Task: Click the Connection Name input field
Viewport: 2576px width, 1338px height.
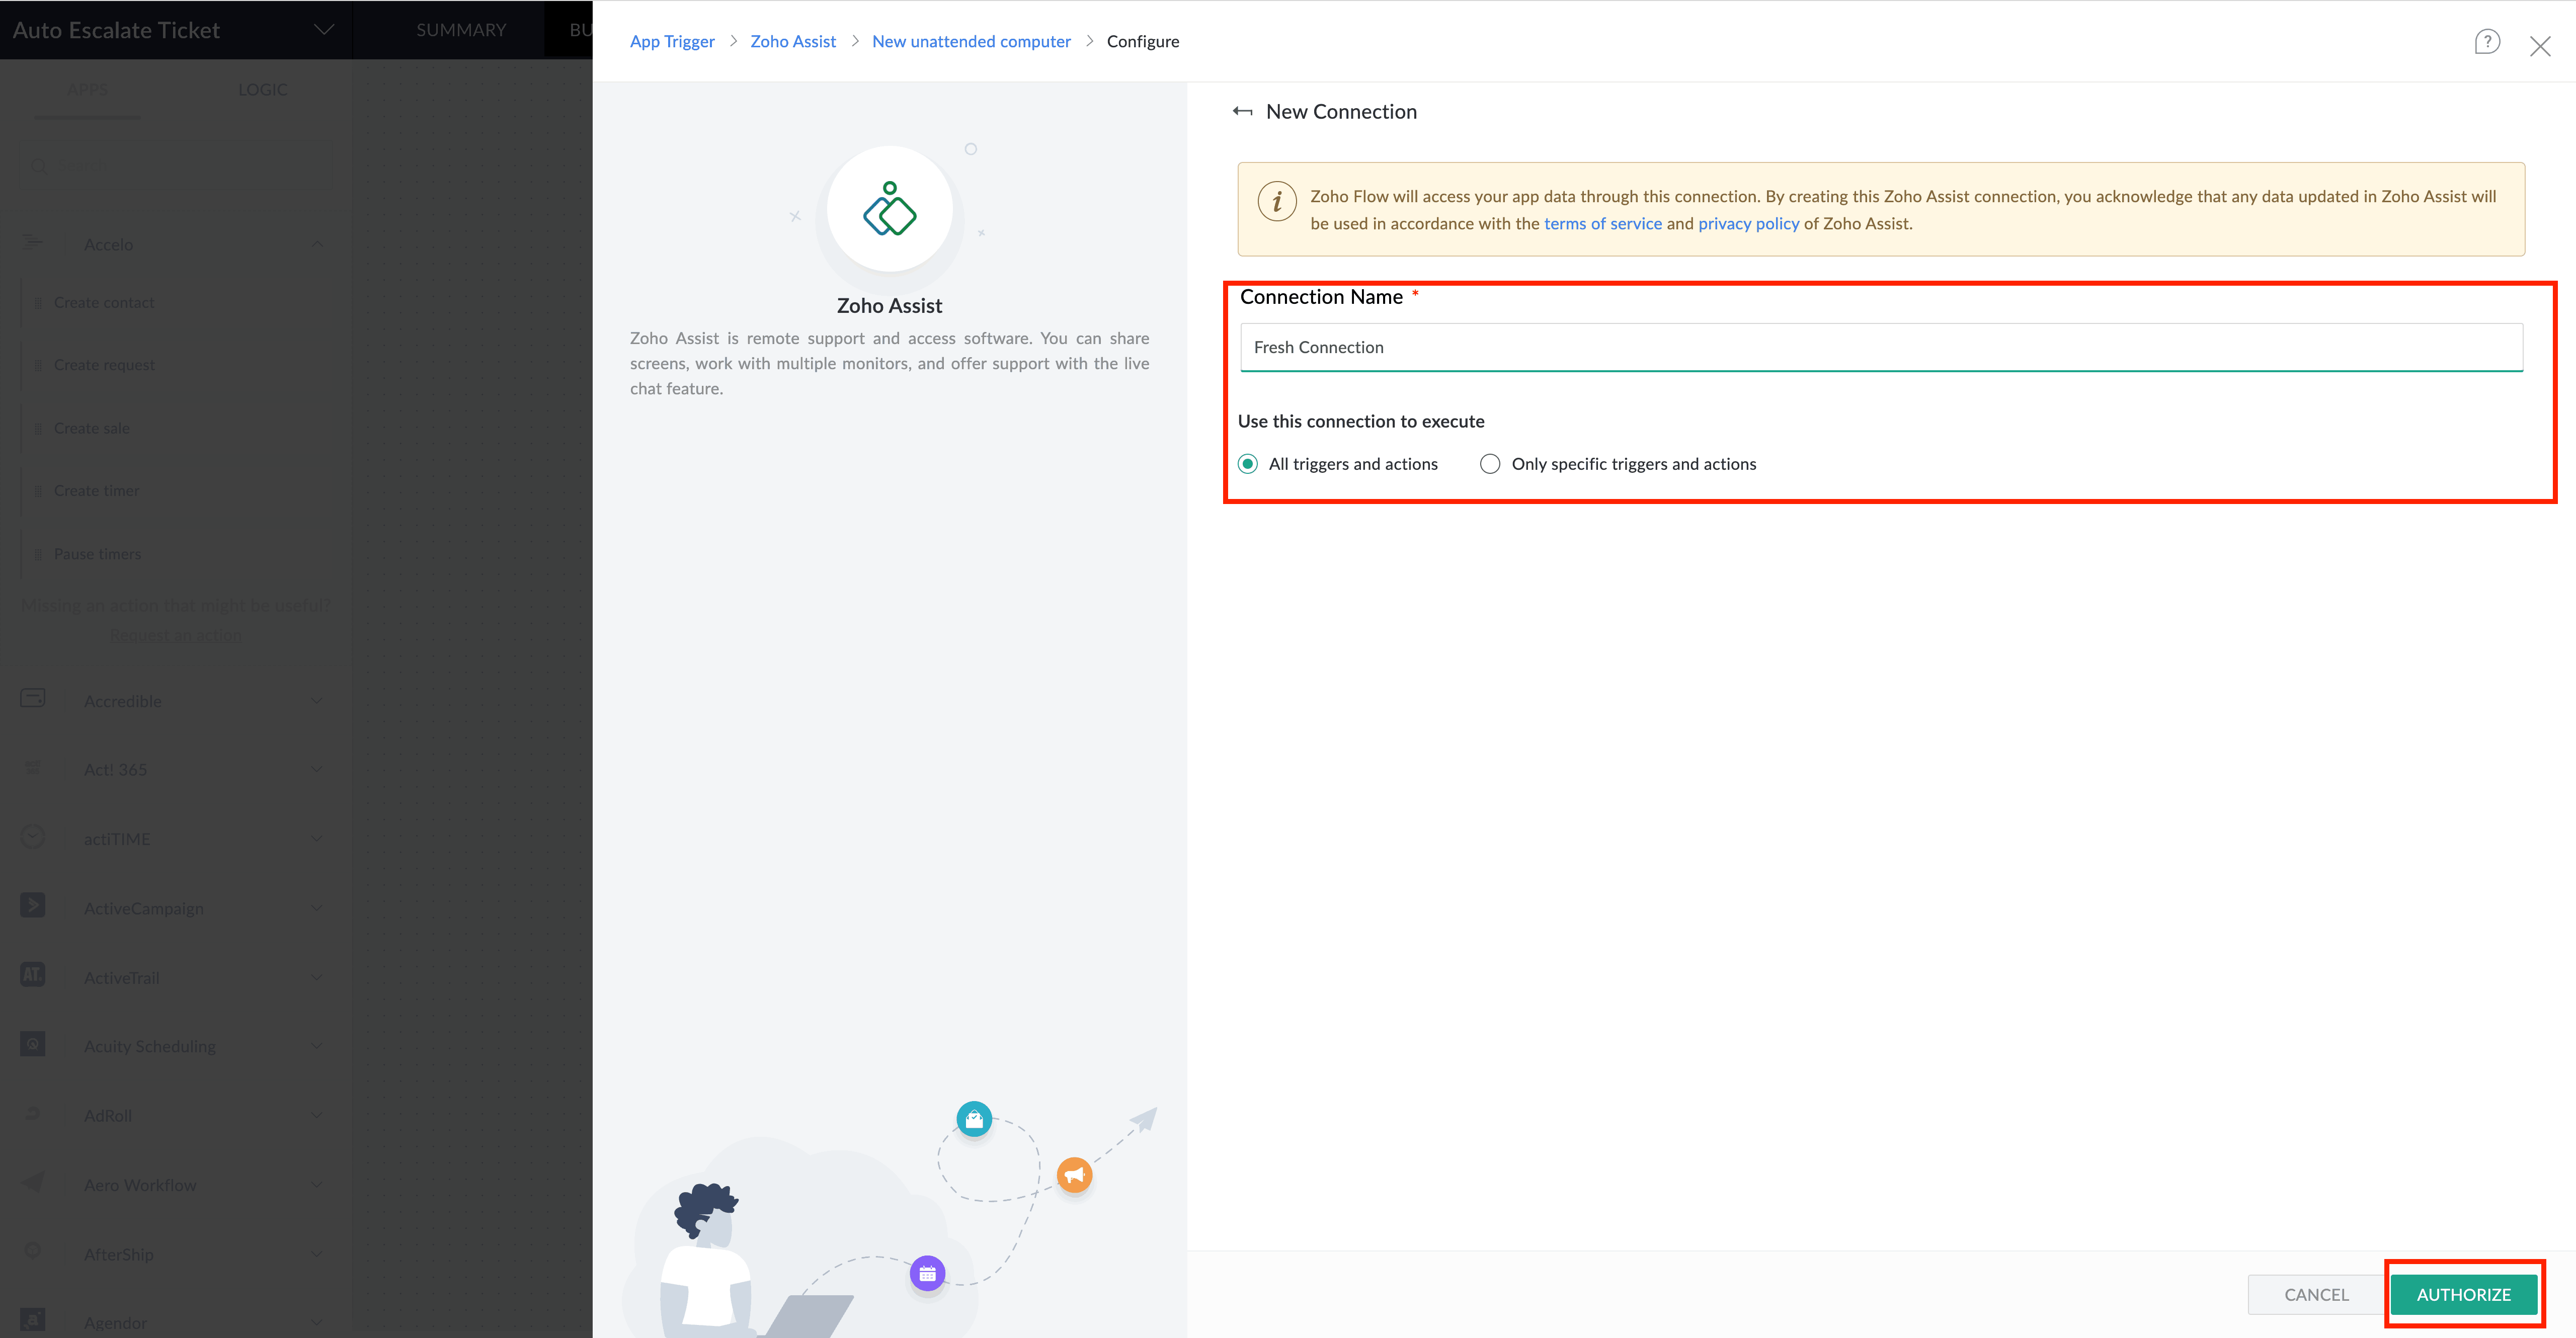Action: (1880, 347)
